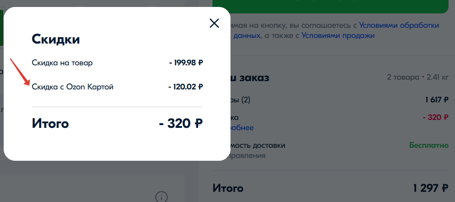Image resolution: width=455 pixels, height=202 pixels.
Task: Select the Скидка на товар row label
Action: tap(62, 63)
